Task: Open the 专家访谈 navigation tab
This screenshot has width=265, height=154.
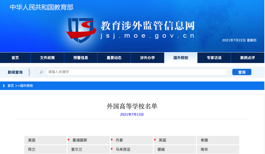Action: [x=214, y=58]
